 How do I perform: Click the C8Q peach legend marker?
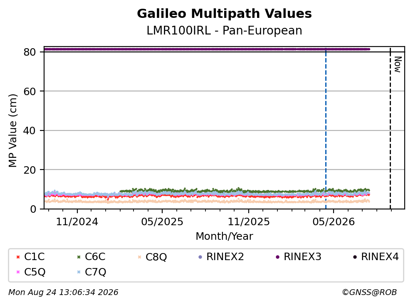pos(139,257)
